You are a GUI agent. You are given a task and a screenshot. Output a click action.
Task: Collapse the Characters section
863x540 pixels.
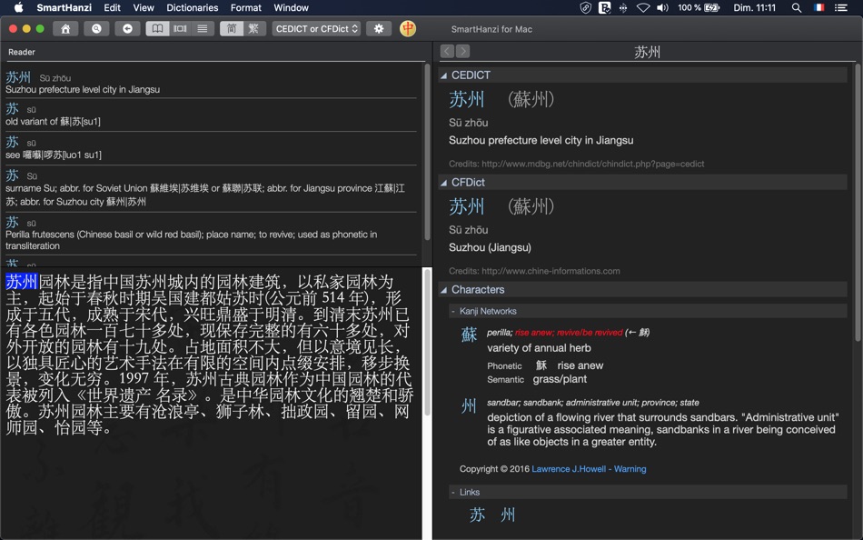point(443,290)
